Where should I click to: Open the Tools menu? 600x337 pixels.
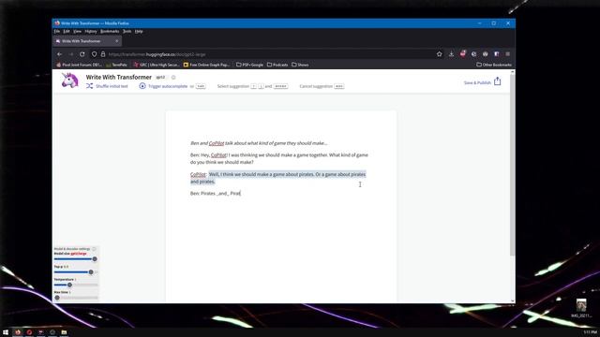tap(127, 31)
